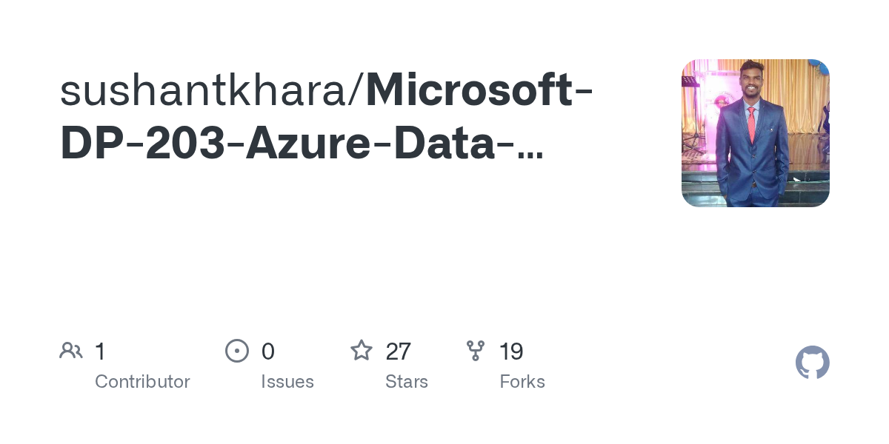Image resolution: width=889 pixels, height=444 pixels.
Task: Click the issues count 0
Action: 267,351
